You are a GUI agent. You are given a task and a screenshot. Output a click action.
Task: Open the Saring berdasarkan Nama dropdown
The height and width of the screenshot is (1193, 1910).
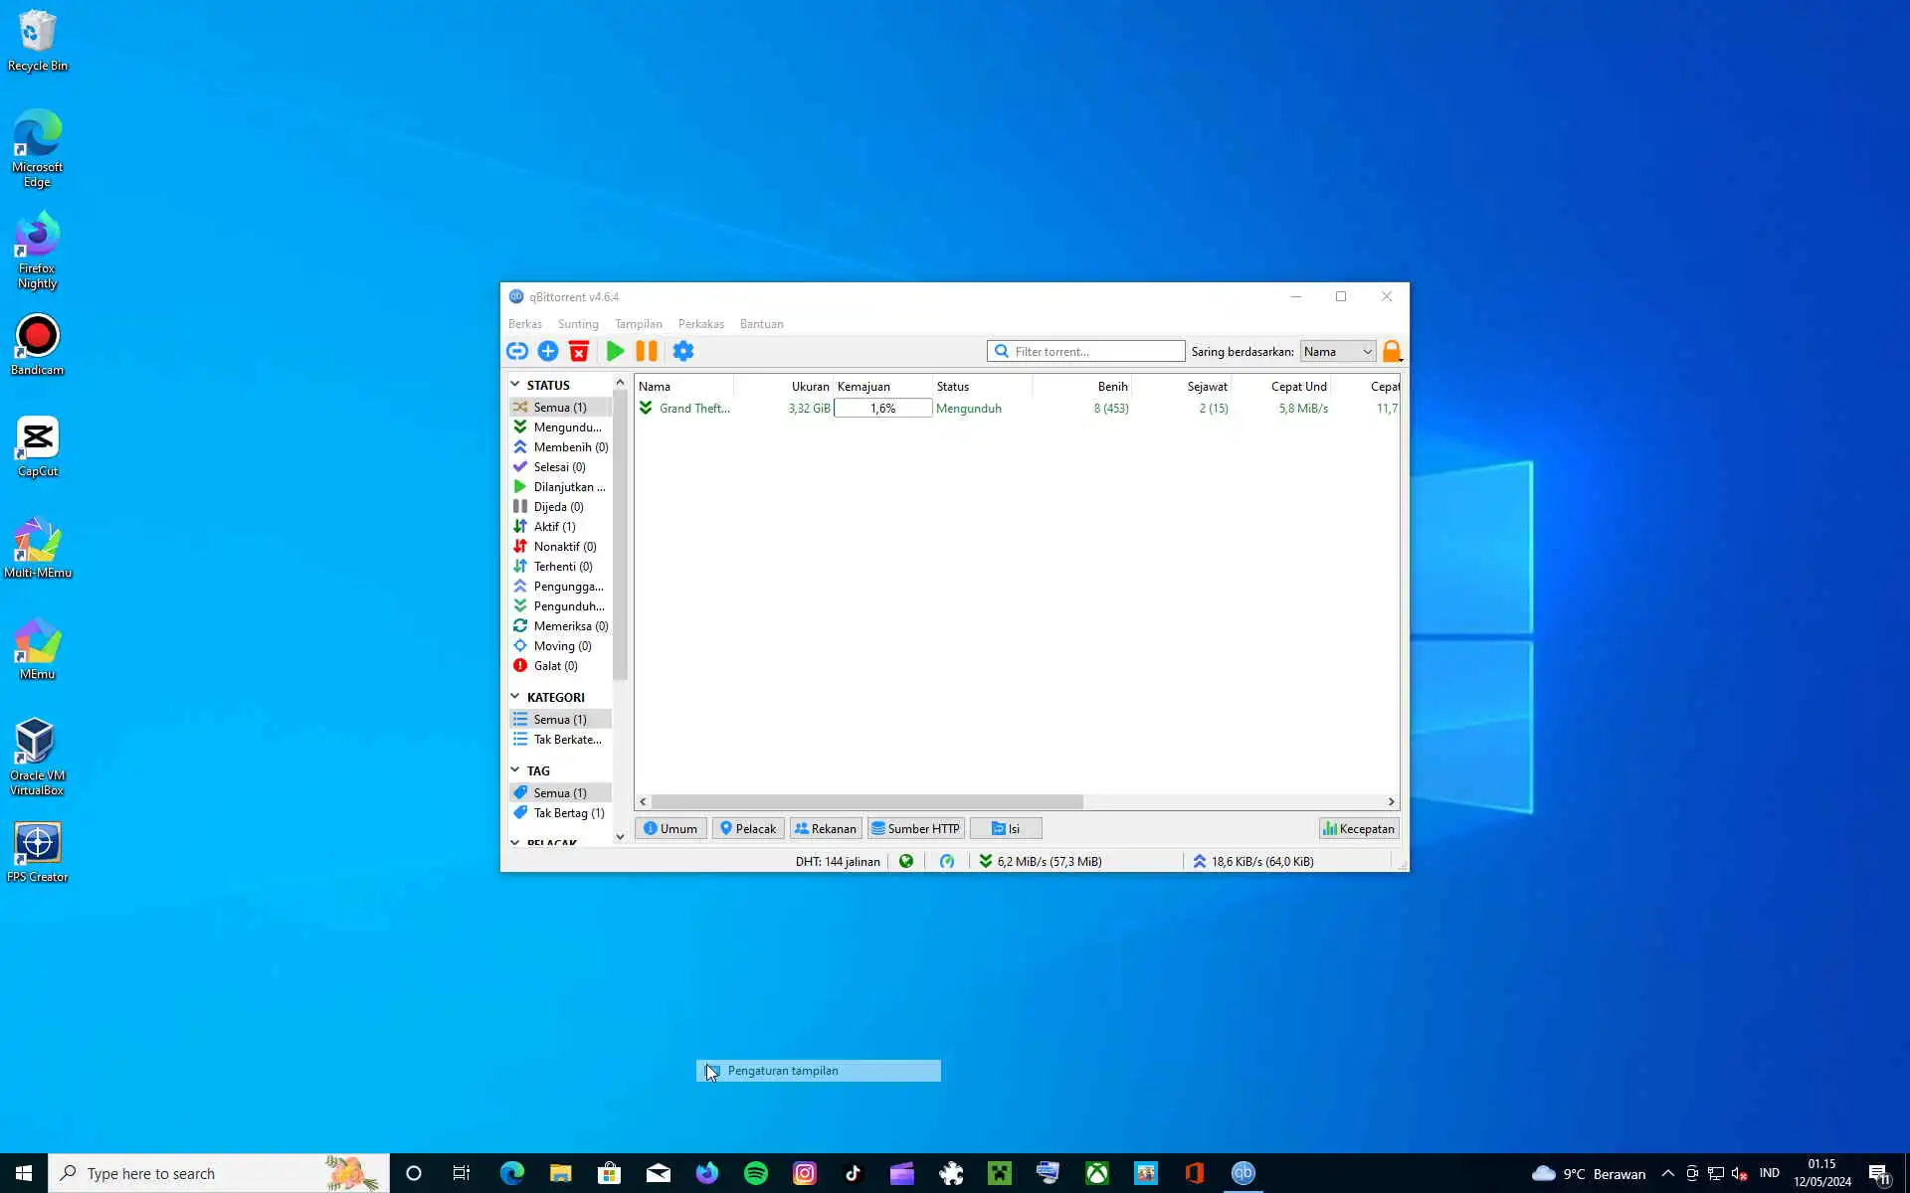click(1337, 351)
